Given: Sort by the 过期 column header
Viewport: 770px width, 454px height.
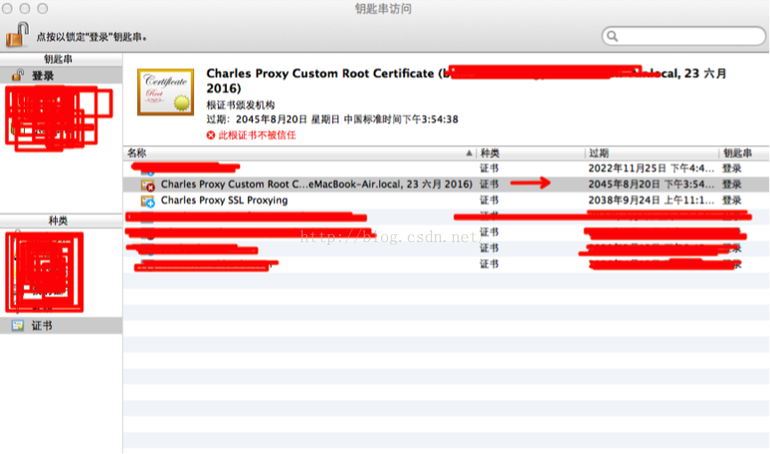Looking at the screenshot, I should (652, 153).
